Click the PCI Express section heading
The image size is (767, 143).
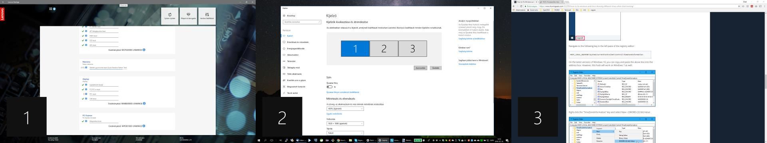(x=87, y=116)
